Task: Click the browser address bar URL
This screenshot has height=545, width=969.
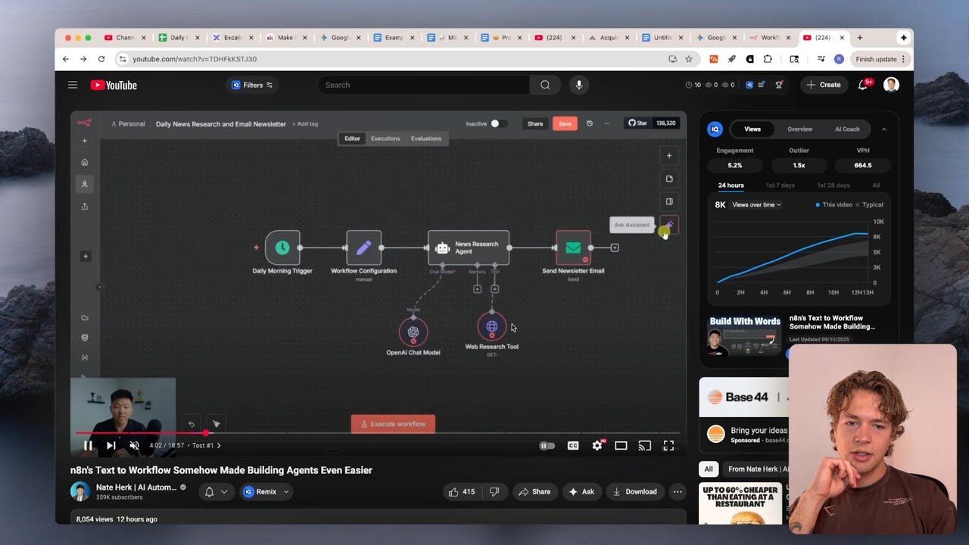Action: pos(195,59)
